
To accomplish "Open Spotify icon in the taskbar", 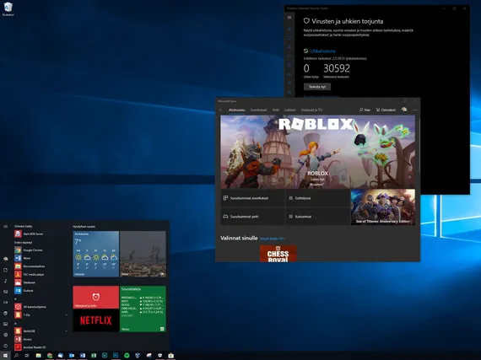I will click(x=127, y=356).
